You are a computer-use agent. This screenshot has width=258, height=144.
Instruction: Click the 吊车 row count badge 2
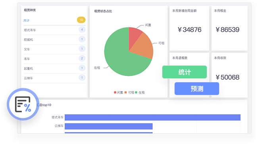(x=82, y=59)
